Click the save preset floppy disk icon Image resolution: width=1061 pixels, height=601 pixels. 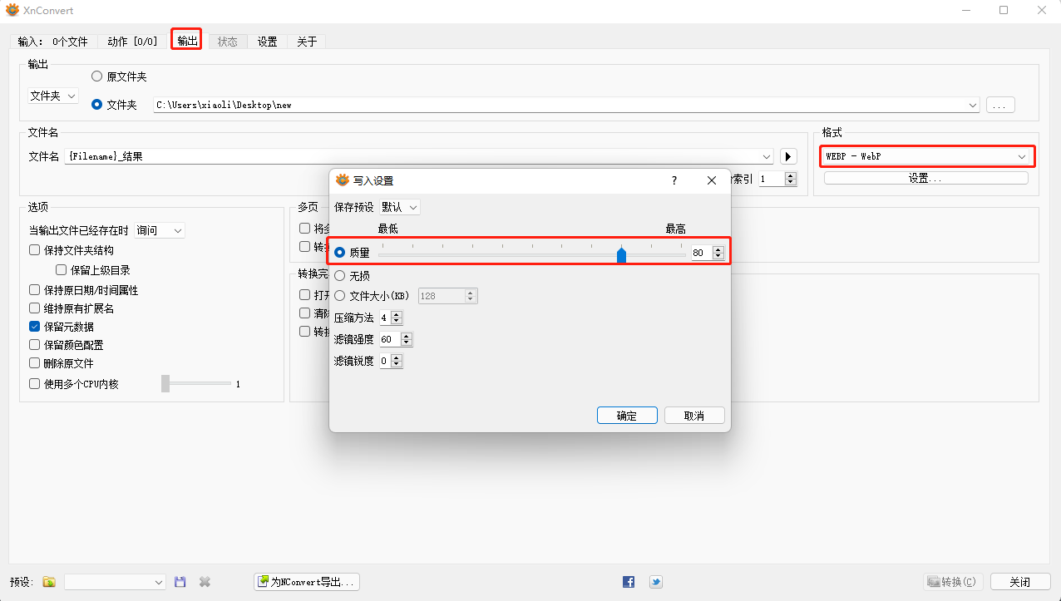pos(180,582)
